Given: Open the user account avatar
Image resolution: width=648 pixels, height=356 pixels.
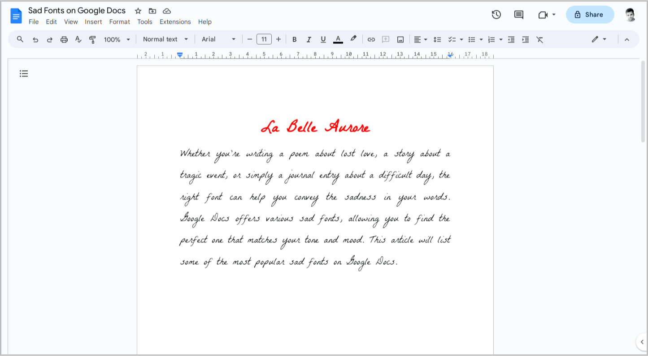Looking at the screenshot, I should tap(630, 14).
